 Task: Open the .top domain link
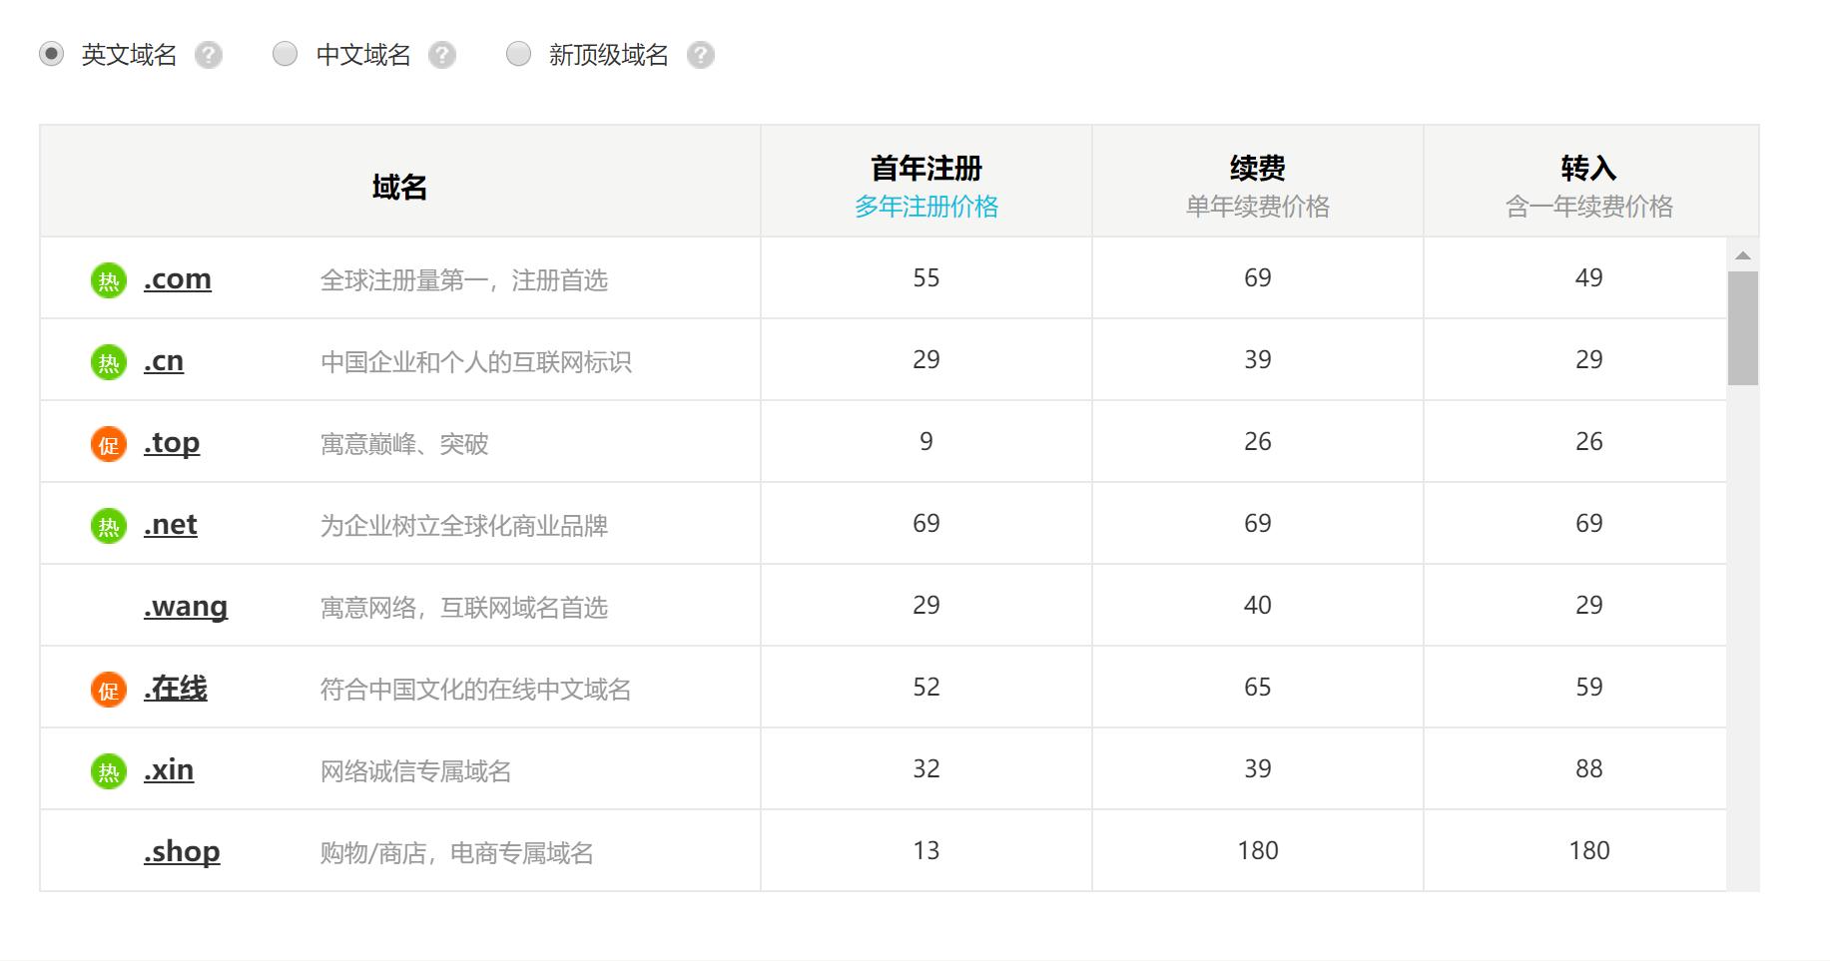pyautogui.click(x=172, y=443)
